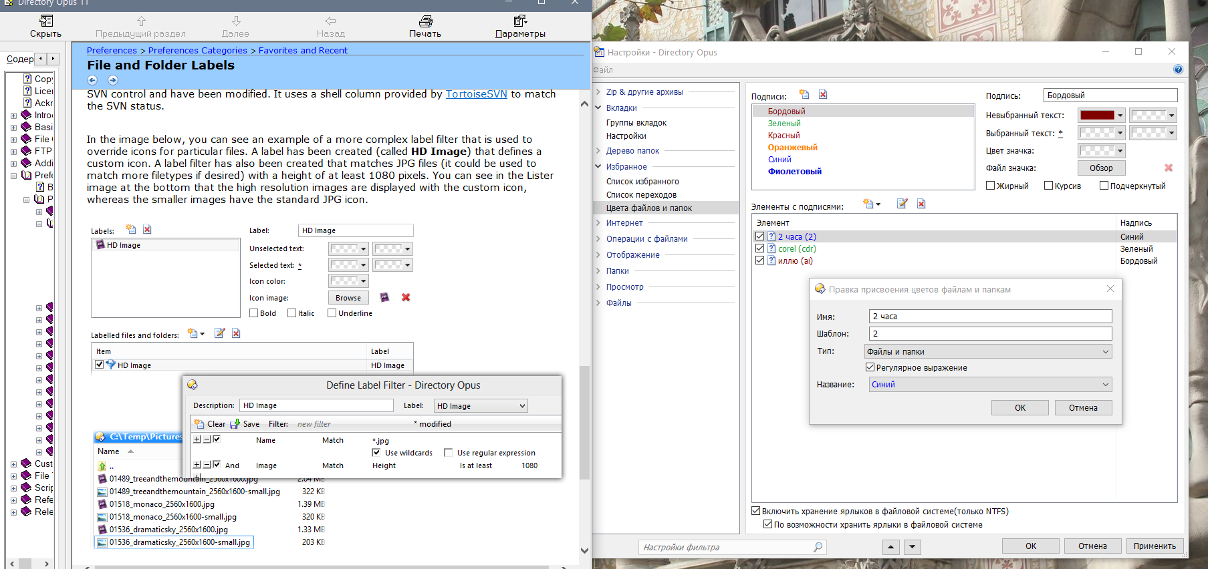
Task: Delete labelled element icon beside the edit icon
Action: click(x=921, y=204)
